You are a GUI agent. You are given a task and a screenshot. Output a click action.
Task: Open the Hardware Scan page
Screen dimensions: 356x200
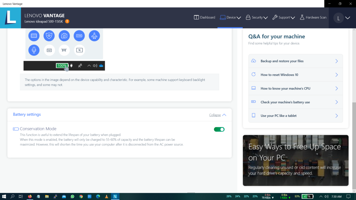tap(313, 17)
